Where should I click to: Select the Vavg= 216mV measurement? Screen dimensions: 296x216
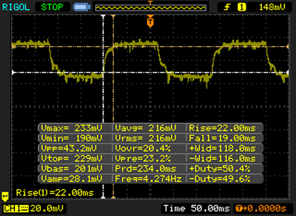(145, 128)
